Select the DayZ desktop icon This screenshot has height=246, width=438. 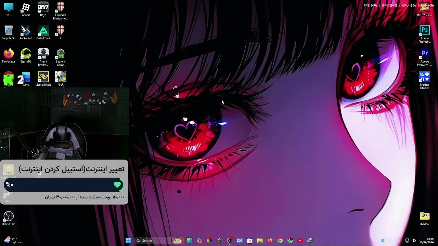pos(43,10)
